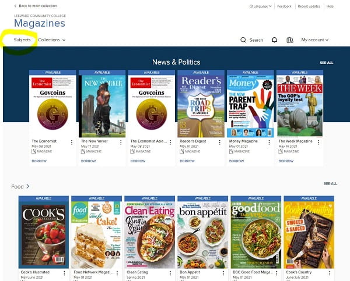Click SEE ALL for News & Politics
Screen dimensions: 350x281
(x=326, y=63)
